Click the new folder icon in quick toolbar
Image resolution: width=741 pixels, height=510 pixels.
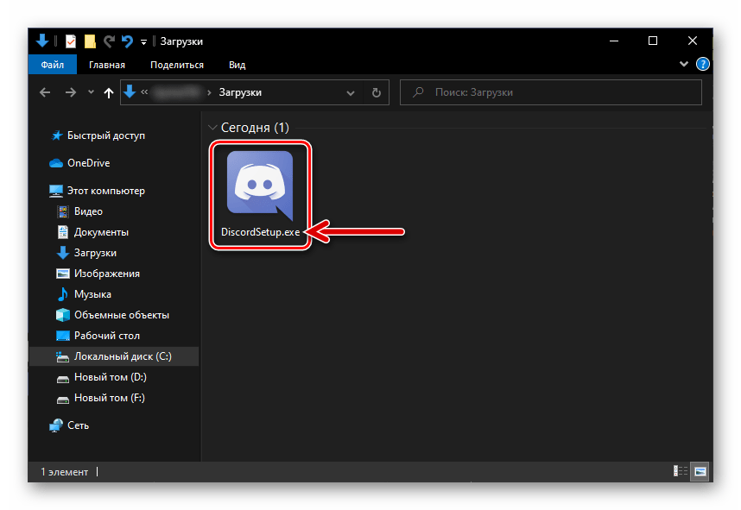[x=90, y=41]
